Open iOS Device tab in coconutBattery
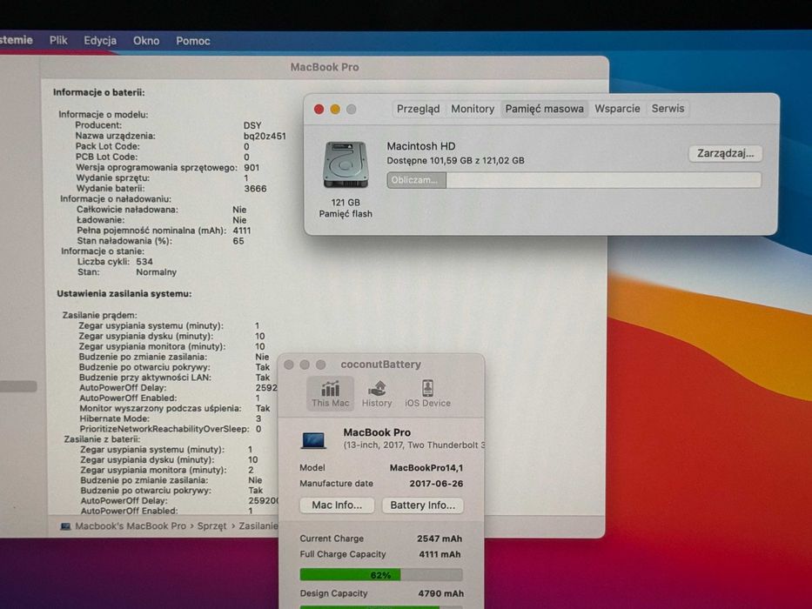 point(427,393)
